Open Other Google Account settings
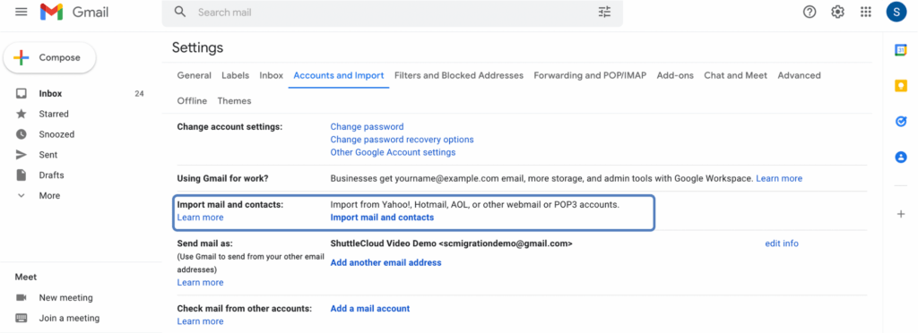 pos(393,152)
